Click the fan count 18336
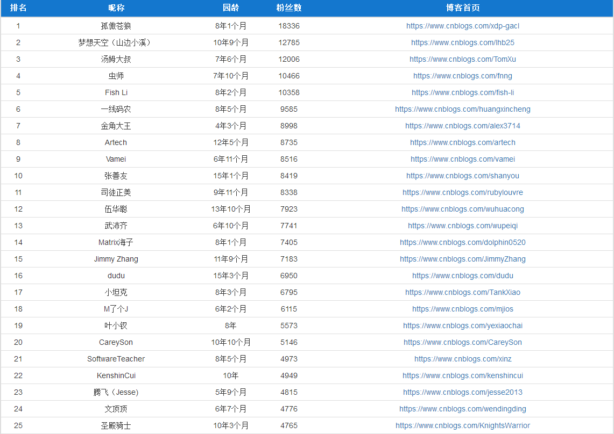Image resolution: width=614 pixels, height=434 pixels. tap(289, 26)
